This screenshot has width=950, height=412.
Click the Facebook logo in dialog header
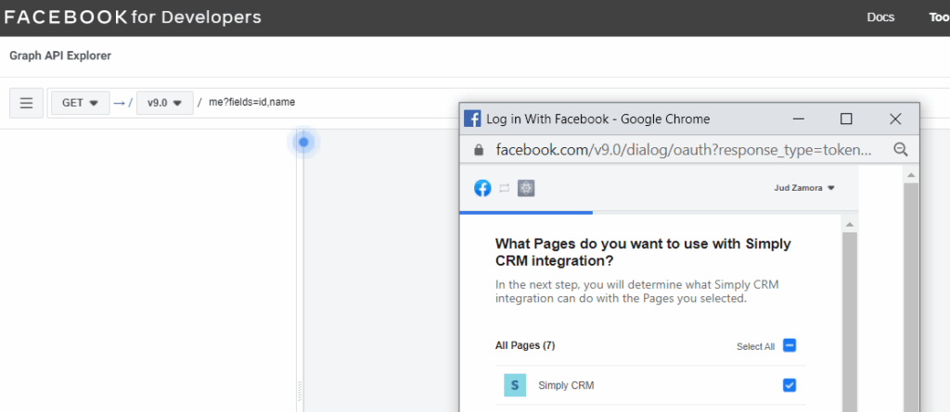[x=482, y=188]
